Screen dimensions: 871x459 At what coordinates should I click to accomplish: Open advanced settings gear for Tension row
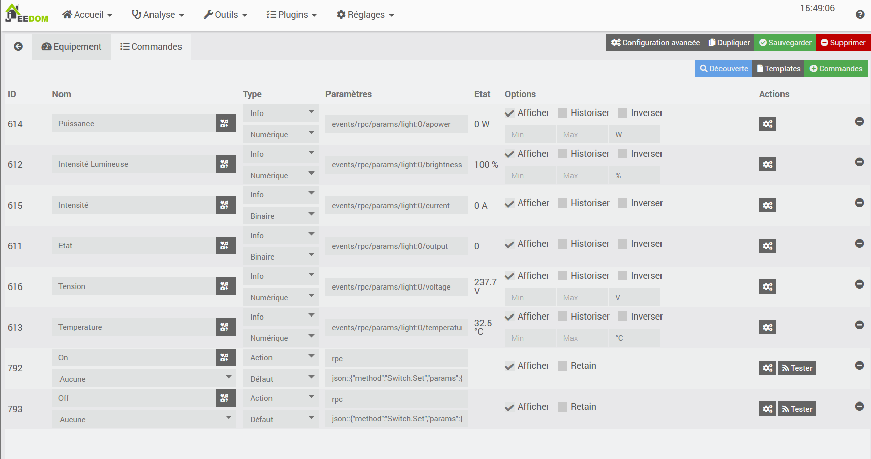[767, 287]
